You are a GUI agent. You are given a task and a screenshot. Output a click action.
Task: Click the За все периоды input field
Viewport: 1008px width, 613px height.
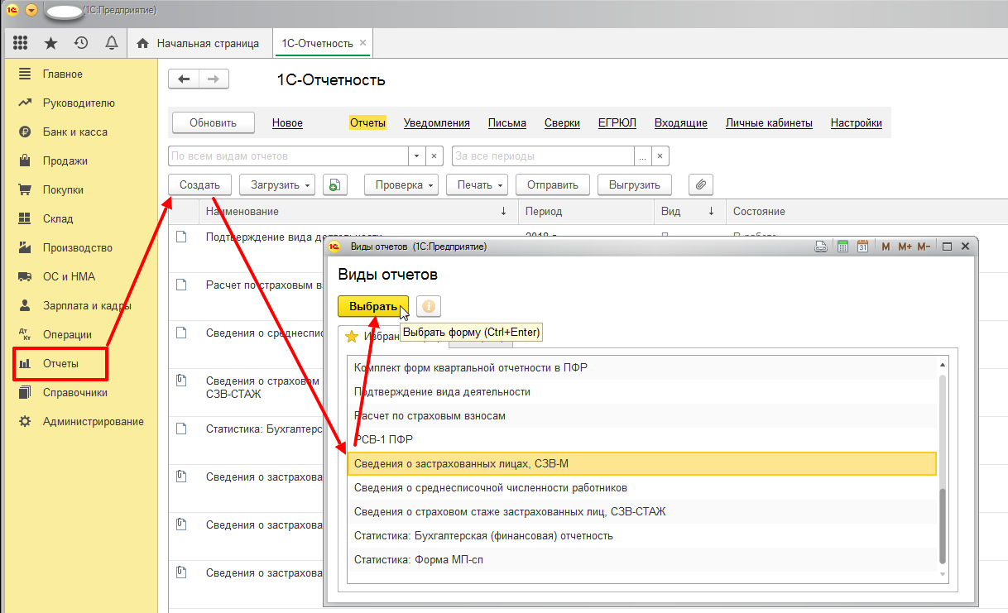click(543, 156)
